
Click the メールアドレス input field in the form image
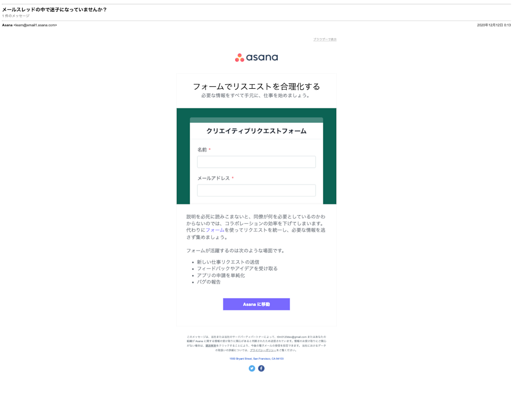click(256, 190)
